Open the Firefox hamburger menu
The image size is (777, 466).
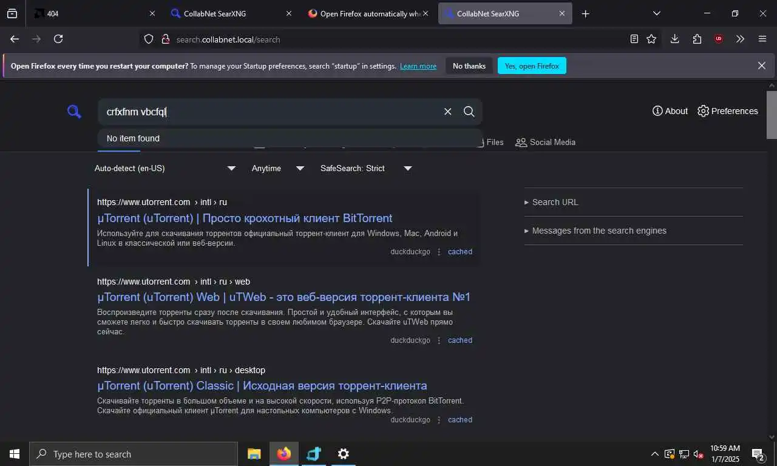(762, 39)
